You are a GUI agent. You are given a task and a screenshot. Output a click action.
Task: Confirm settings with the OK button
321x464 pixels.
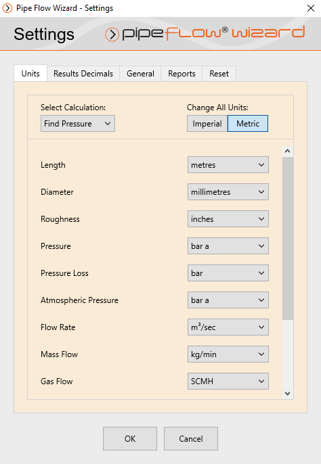[130, 438]
